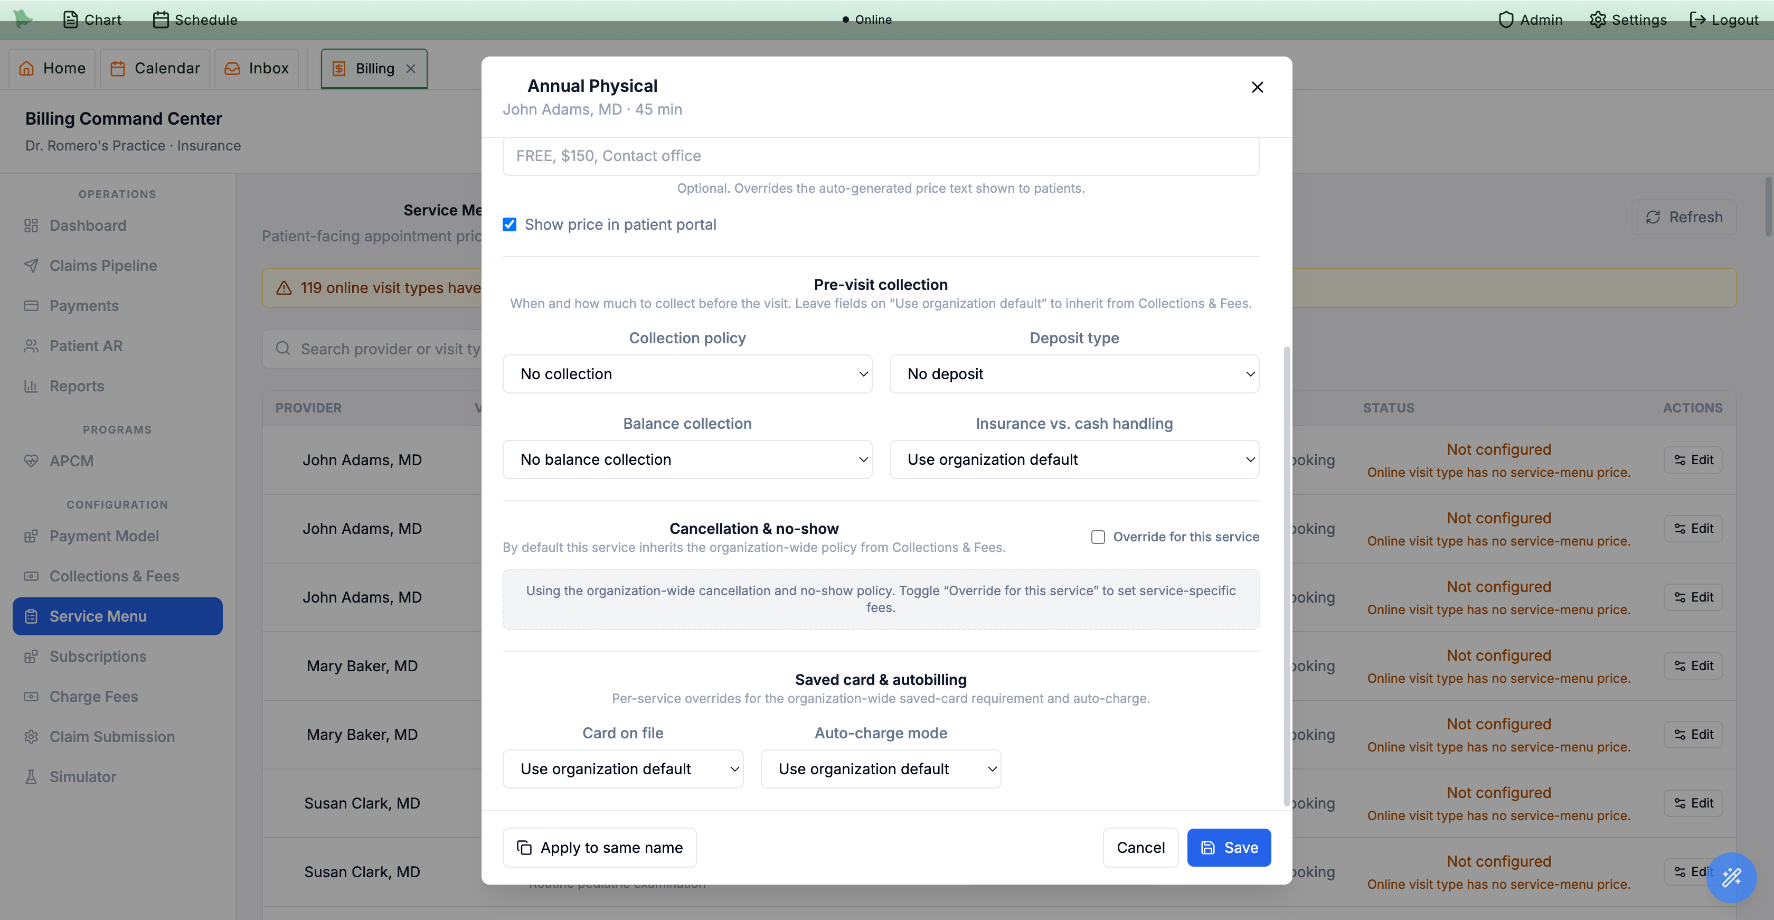Open the Balance collection dropdown

tap(687, 459)
